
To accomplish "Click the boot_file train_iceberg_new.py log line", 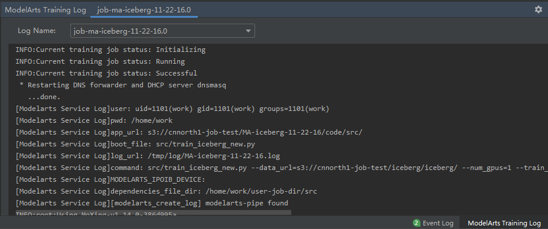I will point(138,144).
